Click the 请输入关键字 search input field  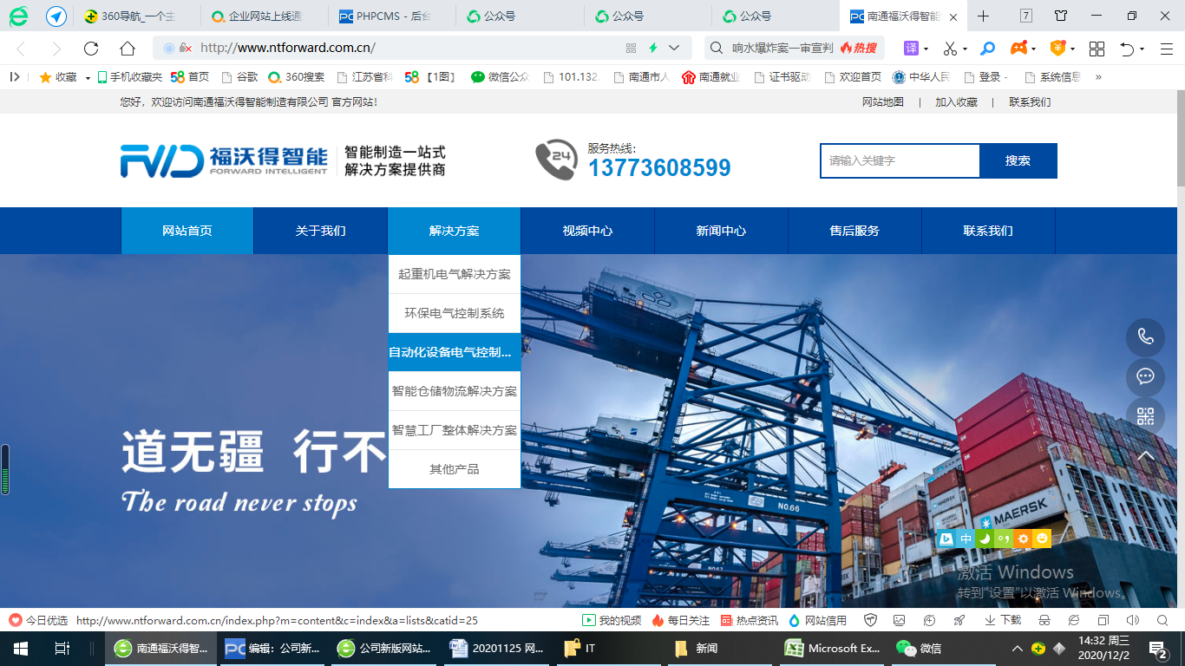pyautogui.click(x=900, y=160)
